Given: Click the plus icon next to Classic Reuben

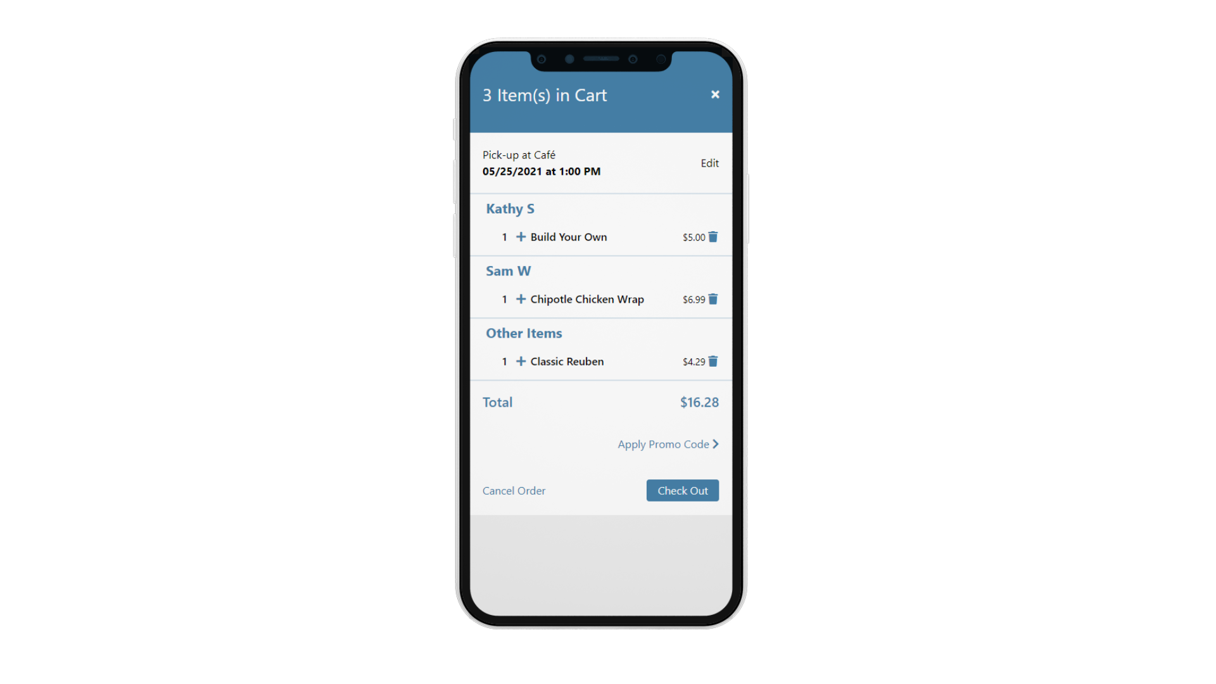Looking at the screenshot, I should point(519,361).
